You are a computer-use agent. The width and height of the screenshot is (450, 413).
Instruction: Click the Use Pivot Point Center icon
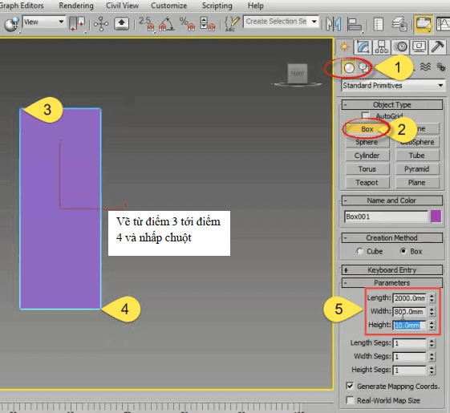point(77,23)
